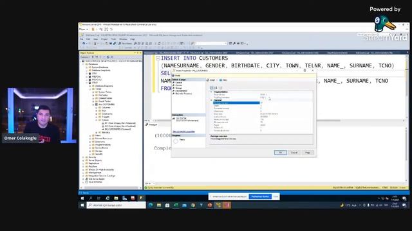Switch to the Messages results tab

[151, 124]
